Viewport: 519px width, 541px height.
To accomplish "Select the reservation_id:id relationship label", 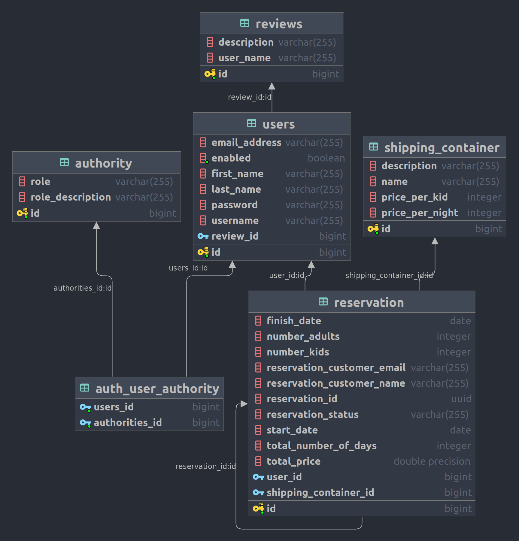I will [x=206, y=466].
